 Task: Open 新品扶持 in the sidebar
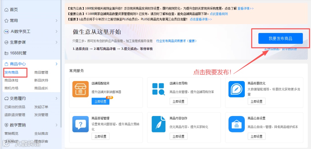(41, 80)
